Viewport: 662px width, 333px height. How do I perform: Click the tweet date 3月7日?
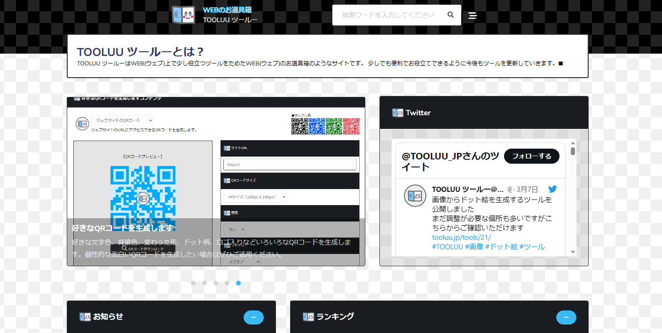(527, 190)
